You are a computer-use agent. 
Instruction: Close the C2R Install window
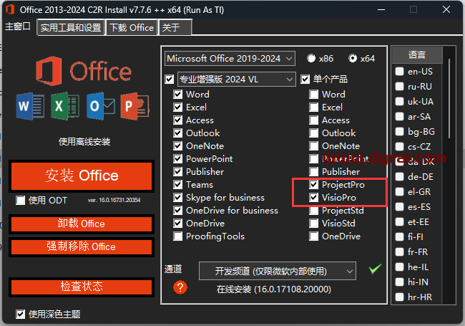[446, 9]
